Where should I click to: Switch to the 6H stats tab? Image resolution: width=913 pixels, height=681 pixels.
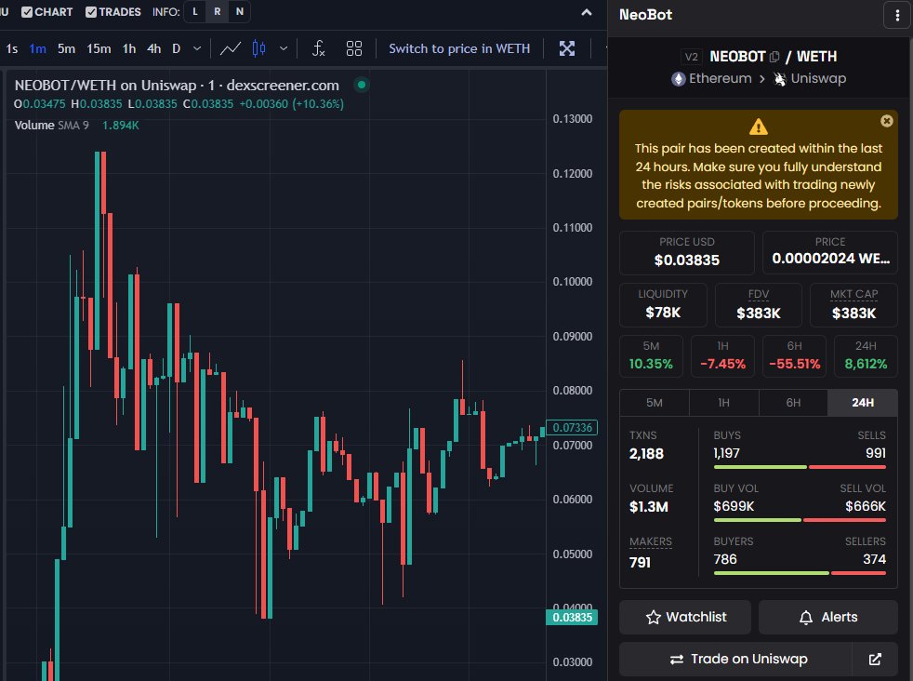pyautogui.click(x=793, y=403)
